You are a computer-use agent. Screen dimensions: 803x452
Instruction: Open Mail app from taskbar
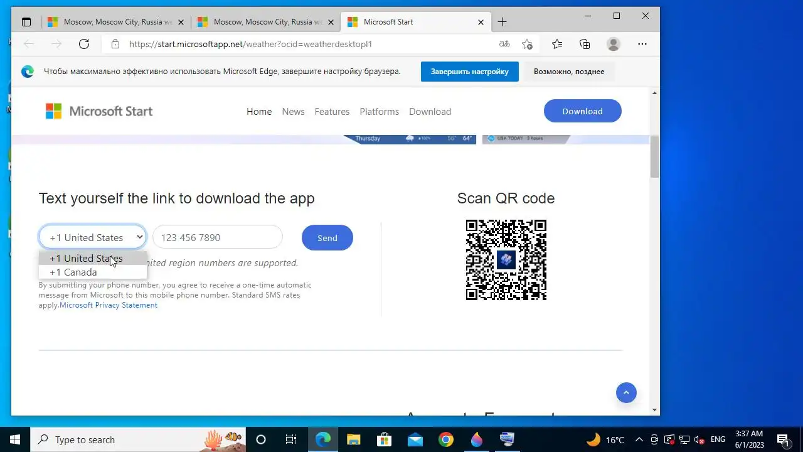[x=415, y=439]
